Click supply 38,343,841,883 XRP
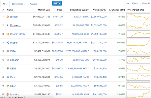The width and height of the screenshot is (151, 98). 77,43
